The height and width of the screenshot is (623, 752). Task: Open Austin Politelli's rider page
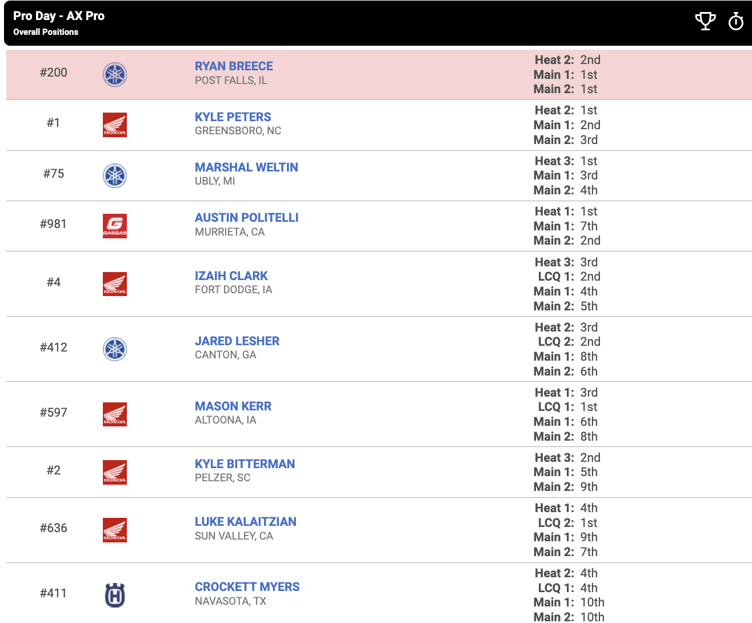click(246, 218)
